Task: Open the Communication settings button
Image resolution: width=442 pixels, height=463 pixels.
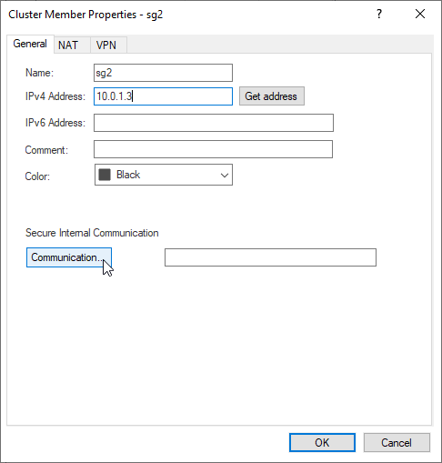Action: [69, 257]
